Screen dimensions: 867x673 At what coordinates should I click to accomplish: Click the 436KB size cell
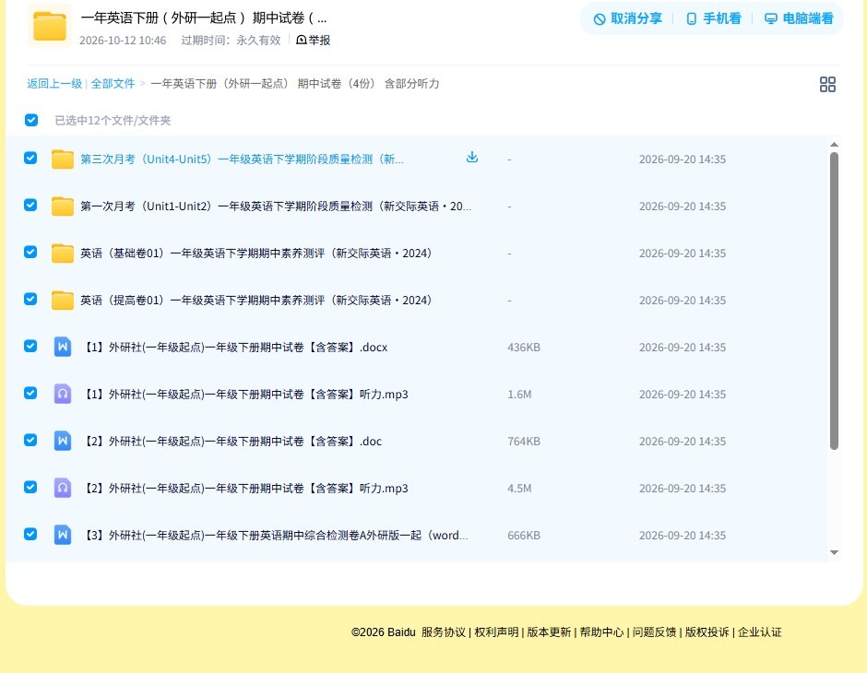[x=524, y=347]
